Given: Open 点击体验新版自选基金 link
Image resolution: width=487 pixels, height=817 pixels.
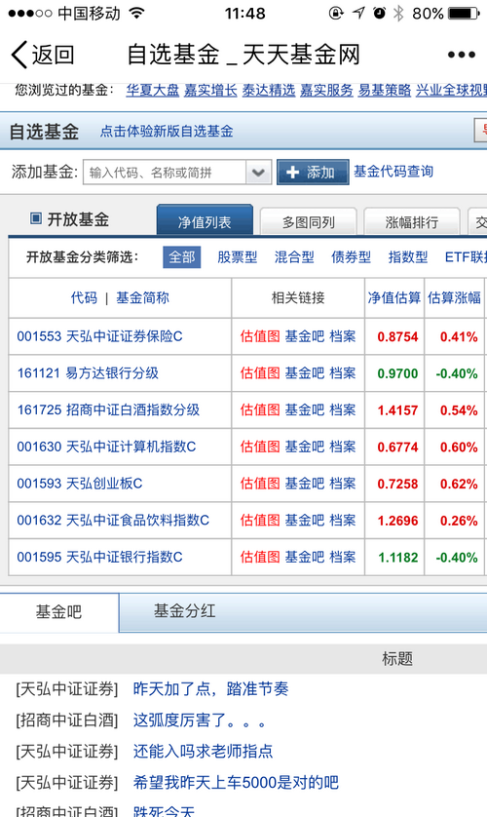Looking at the screenshot, I should pos(167,132).
